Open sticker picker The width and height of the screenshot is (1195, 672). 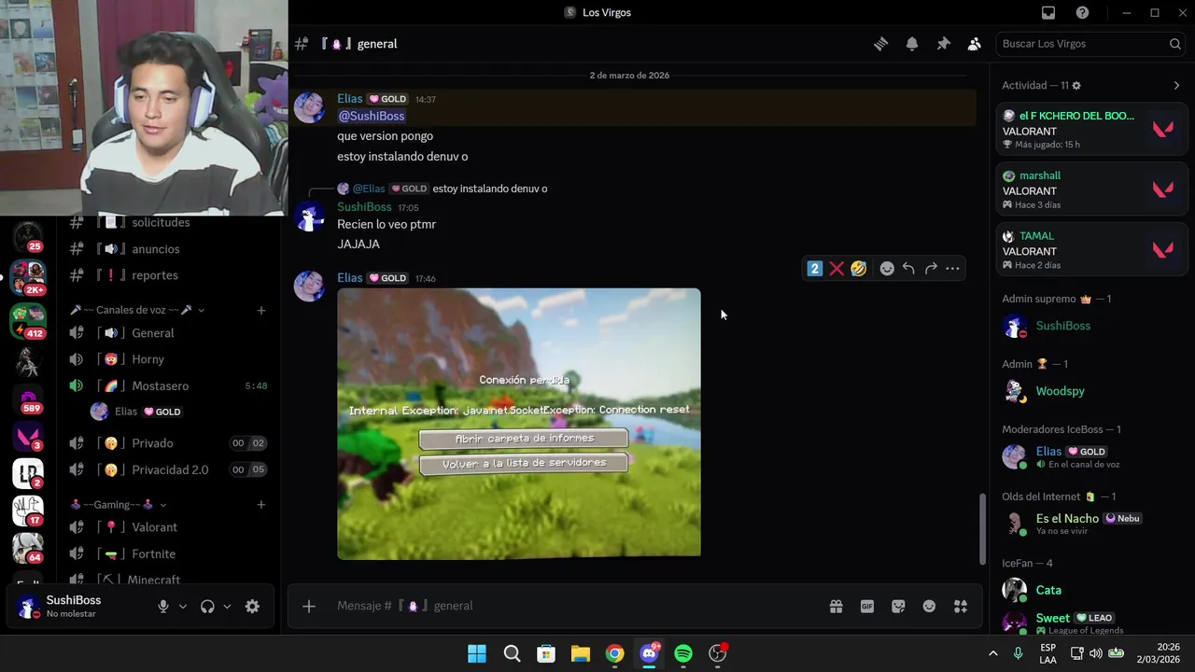898,606
